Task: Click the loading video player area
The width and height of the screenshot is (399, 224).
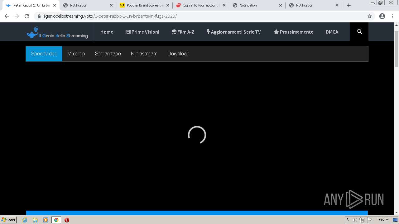Action: coord(197,135)
